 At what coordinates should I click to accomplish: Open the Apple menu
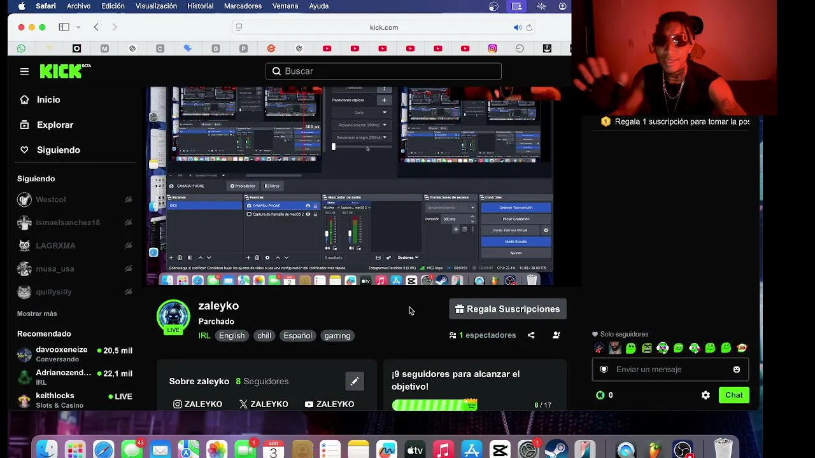point(22,6)
